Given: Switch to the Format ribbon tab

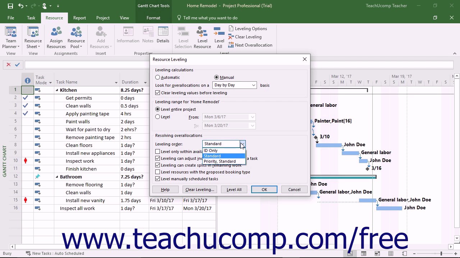Looking at the screenshot, I should [153, 18].
